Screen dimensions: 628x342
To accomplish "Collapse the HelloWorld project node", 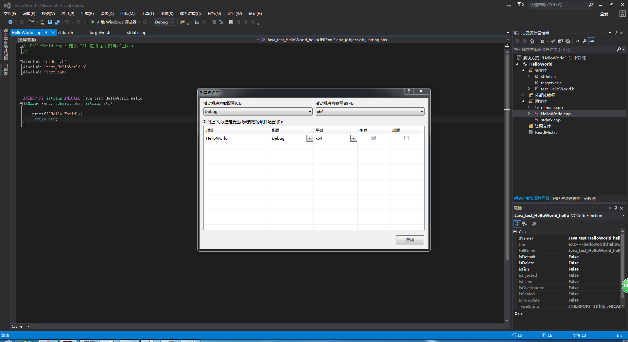I will pos(517,64).
